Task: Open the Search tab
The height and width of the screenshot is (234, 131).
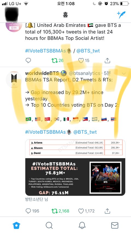Action: click(49, 225)
